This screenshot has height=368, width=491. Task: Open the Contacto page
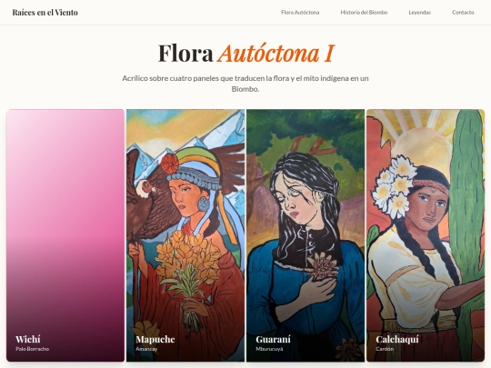coord(463,13)
